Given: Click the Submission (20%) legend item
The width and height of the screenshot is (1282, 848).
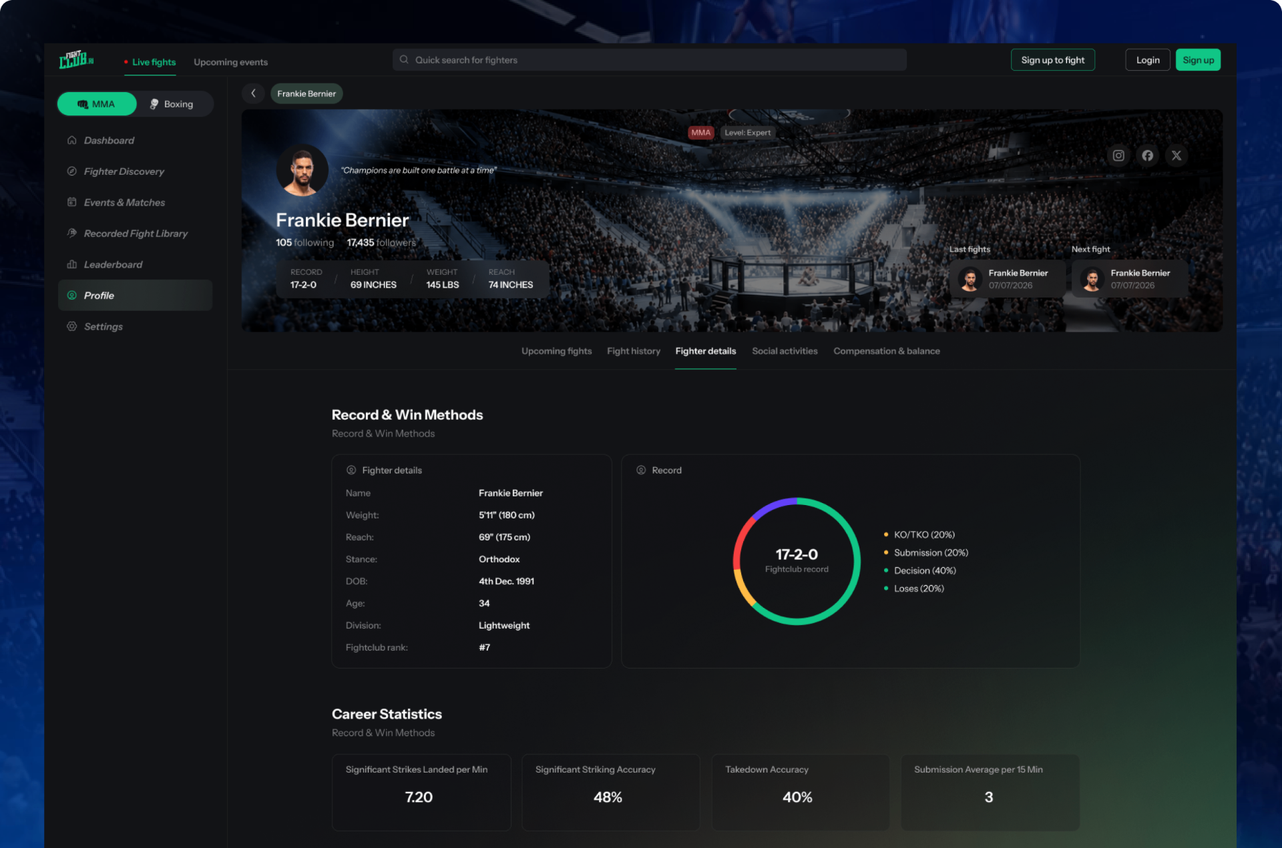Looking at the screenshot, I should pos(925,552).
